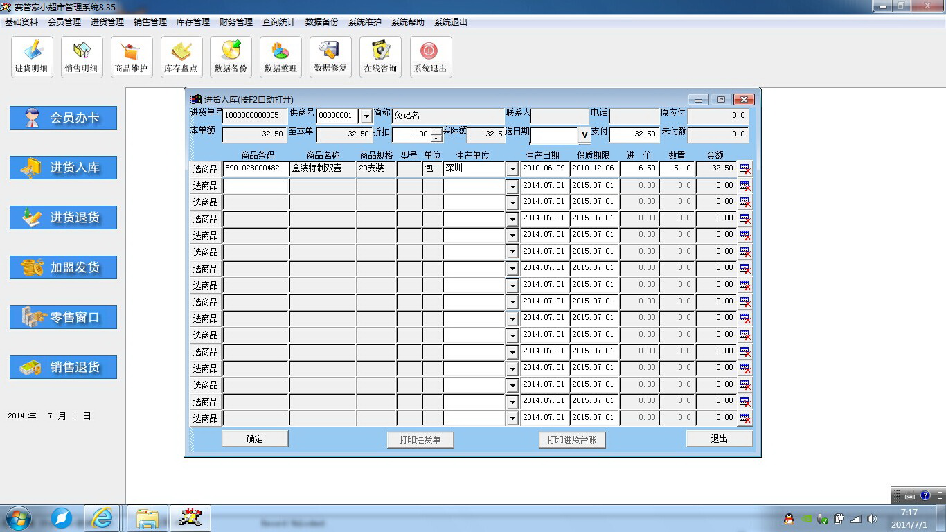The height and width of the screenshot is (532, 946).
Task: Select the product name cell 盒装特制双喜
Action: [323, 169]
